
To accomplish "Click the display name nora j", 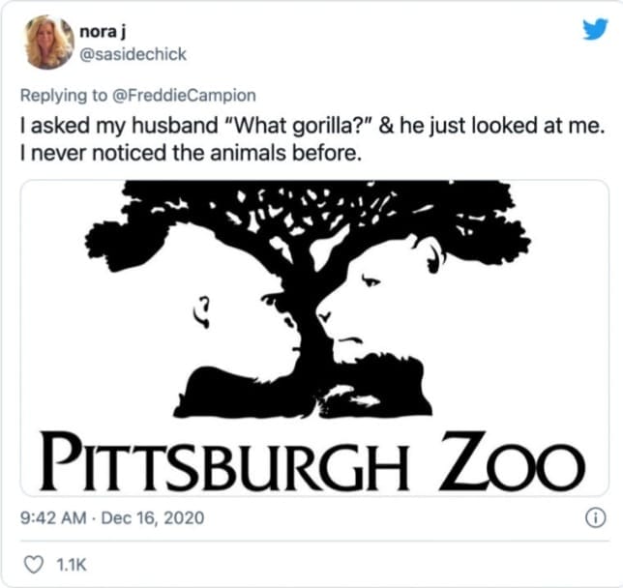I will (103, 32).
